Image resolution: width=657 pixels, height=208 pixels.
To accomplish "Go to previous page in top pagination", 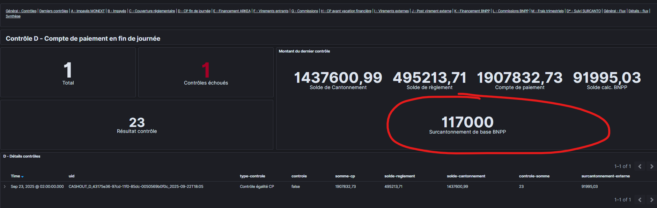I will coord(640,167).
